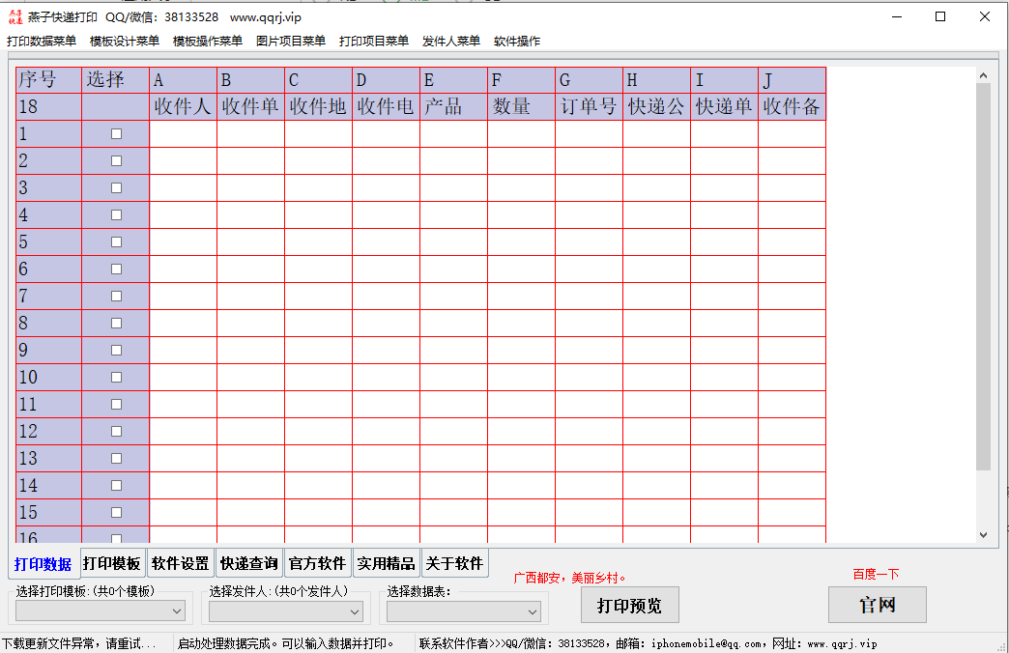This screenshot has height=653, width=1009.
Task: Click the column letter J header
Action: coord(792,80)
